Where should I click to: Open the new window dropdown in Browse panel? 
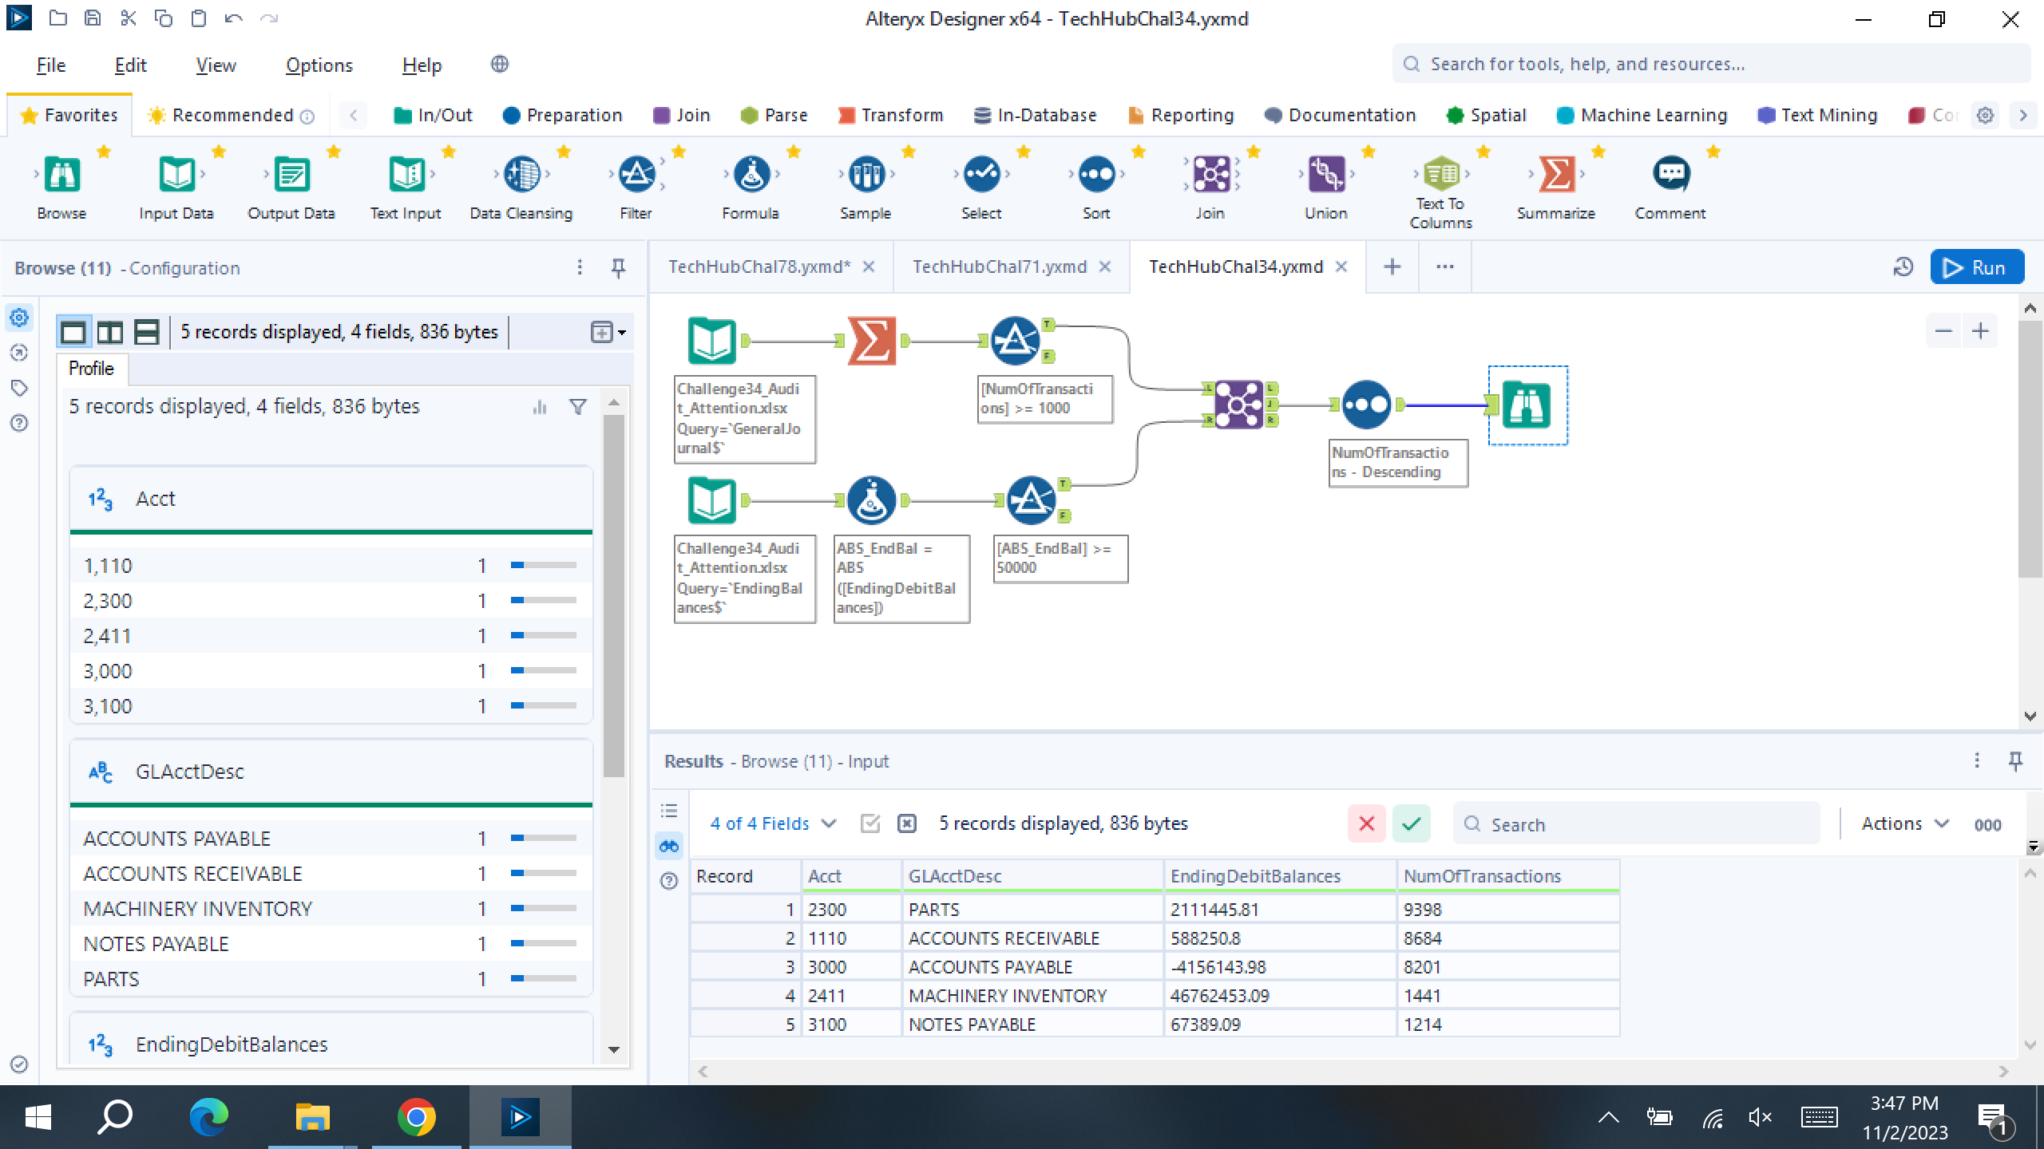point(608,332)
